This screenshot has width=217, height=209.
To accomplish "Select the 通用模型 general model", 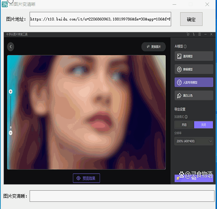I will tap(194, 56).
